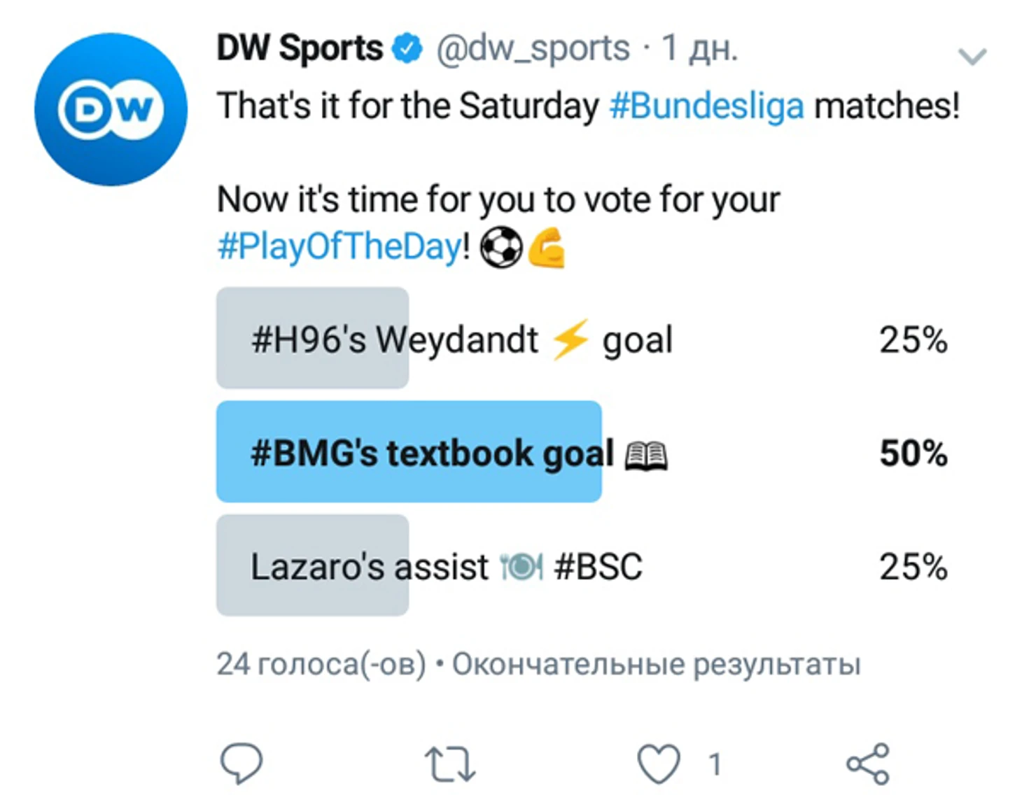This screenshot has height=809, width=1022.
Task: Click the 24 голоса(-ов) vote count
Action: pos(321,664)
